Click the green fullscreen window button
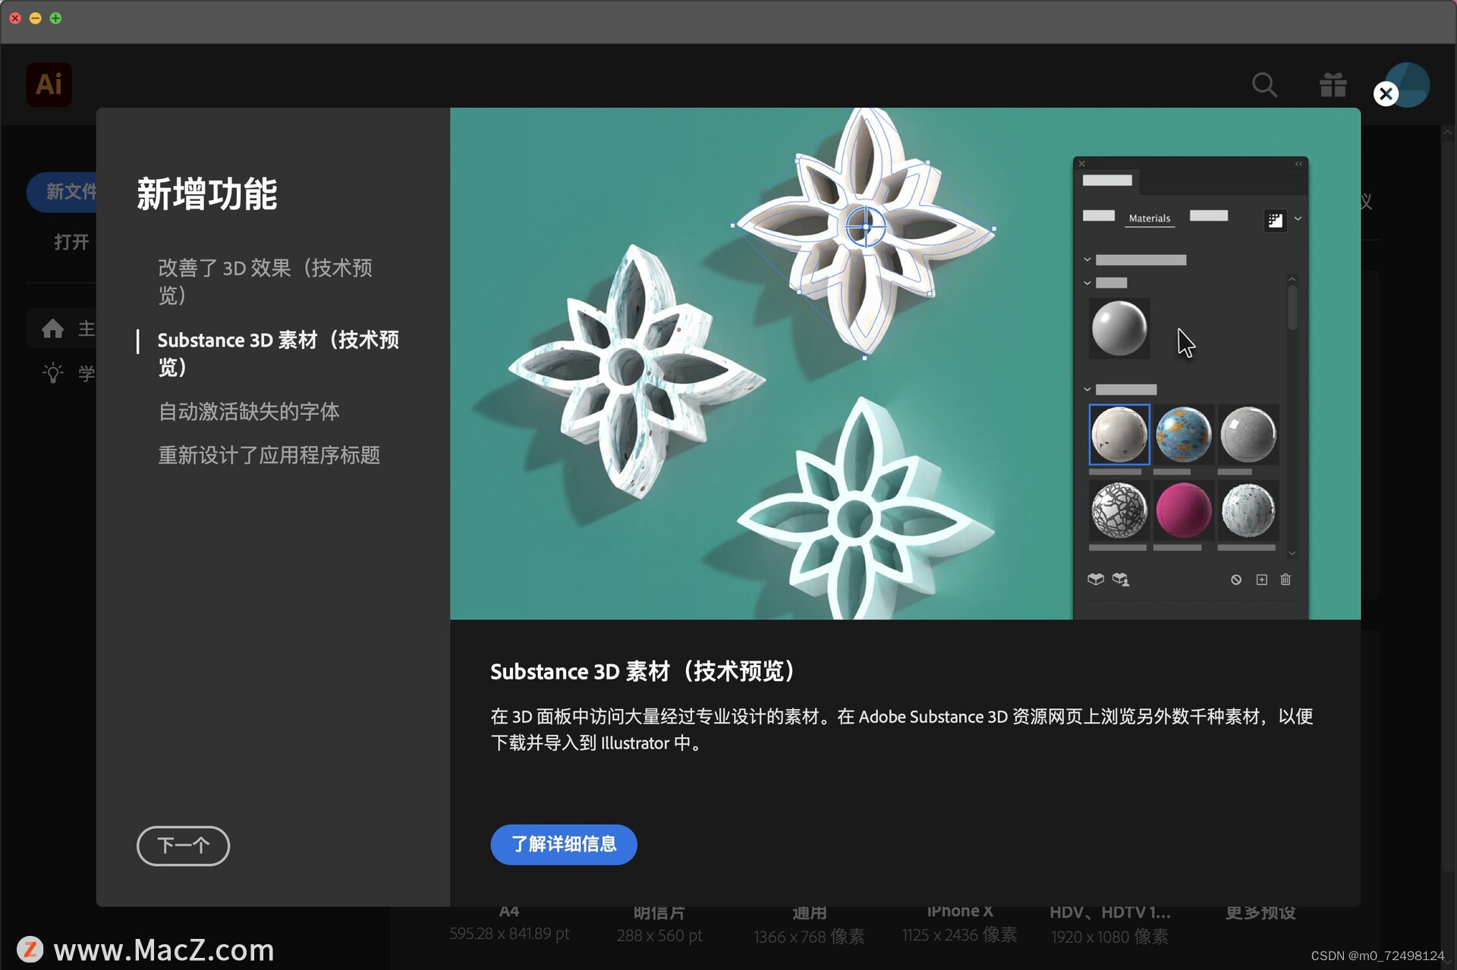 coord(55,17)
